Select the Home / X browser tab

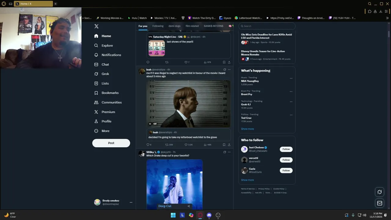[33, 4]
